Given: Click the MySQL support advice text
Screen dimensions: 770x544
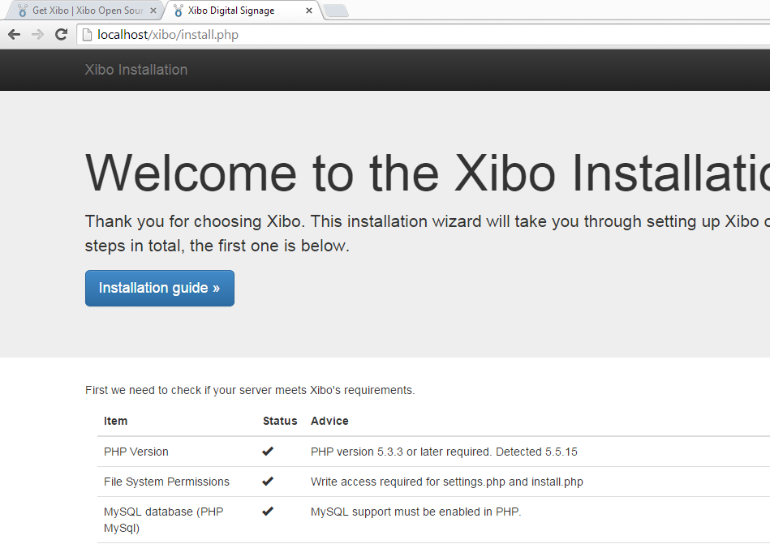Looking at the screenshot, I should [x=415, y=512].
